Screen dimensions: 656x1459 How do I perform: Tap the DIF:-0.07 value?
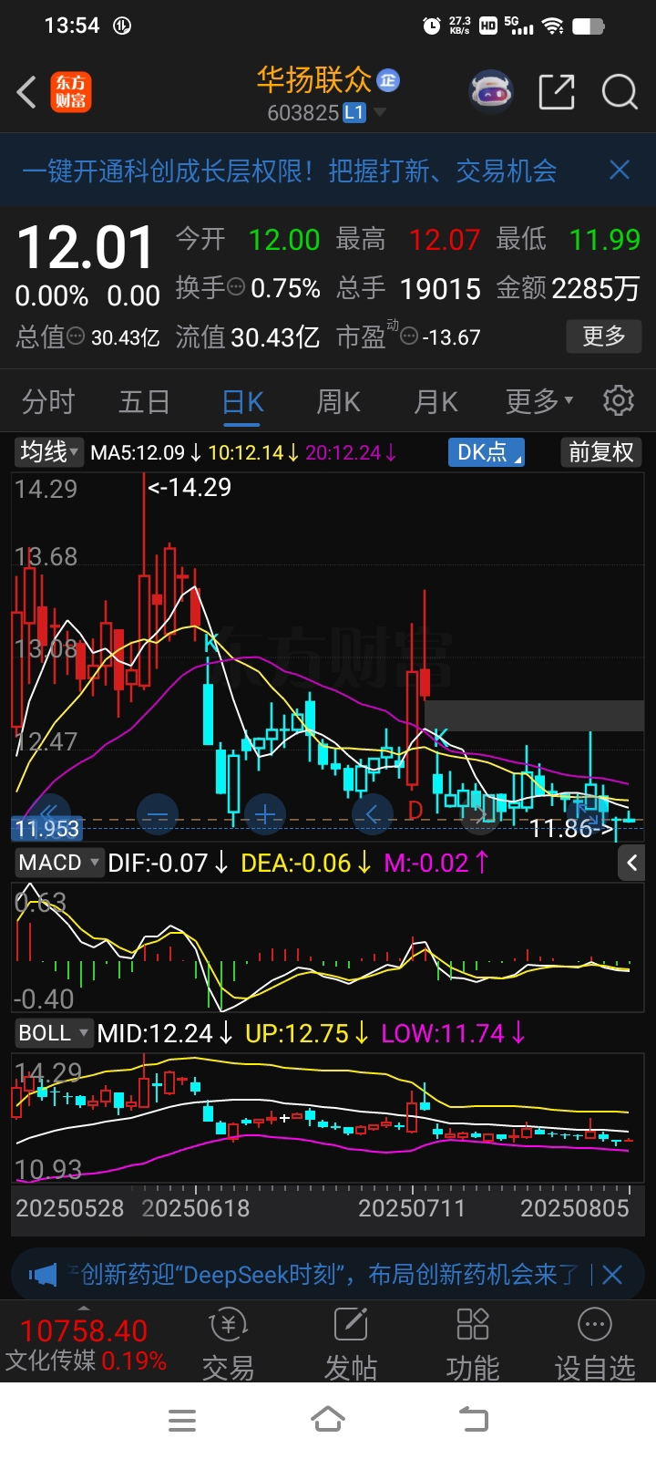[x=158, y=863]
